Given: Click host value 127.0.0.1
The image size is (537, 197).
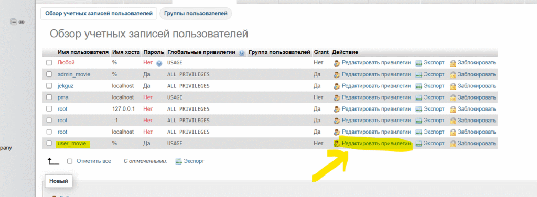Looking at the screenshot, I should click(x=123, y=109).
